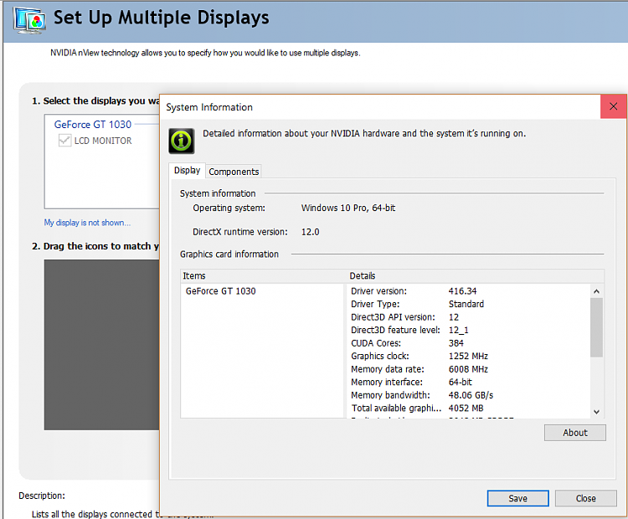Select the Display tab

click(187, 171)
